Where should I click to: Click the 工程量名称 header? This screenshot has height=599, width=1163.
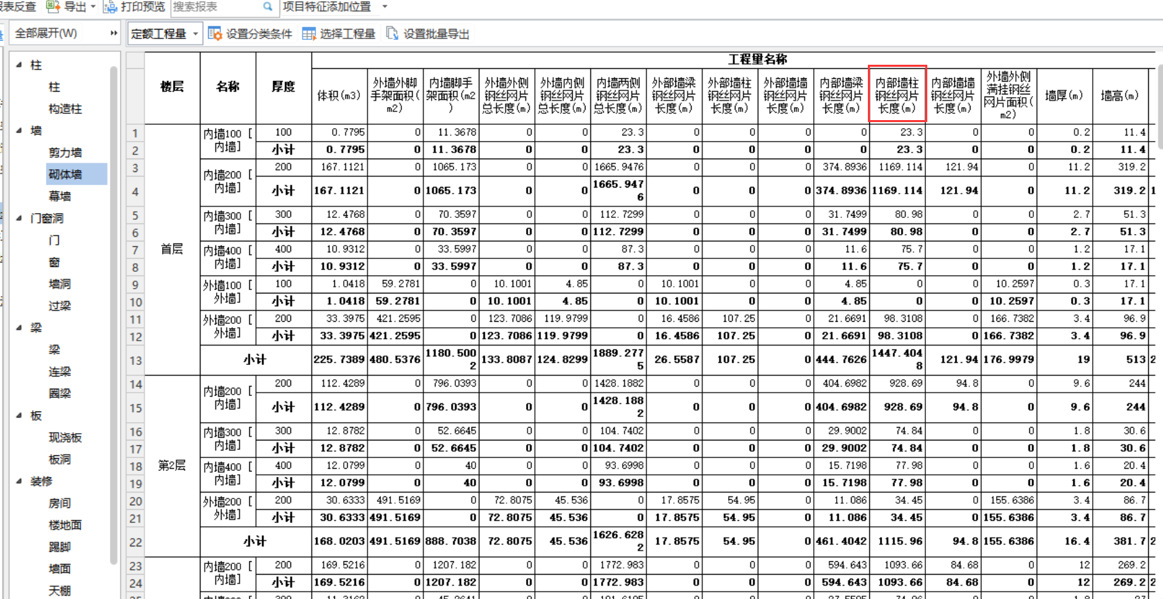click(757, 59)
